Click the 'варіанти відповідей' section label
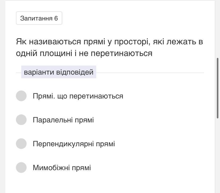This screenshot has width=220, height=193. [58, 72]
